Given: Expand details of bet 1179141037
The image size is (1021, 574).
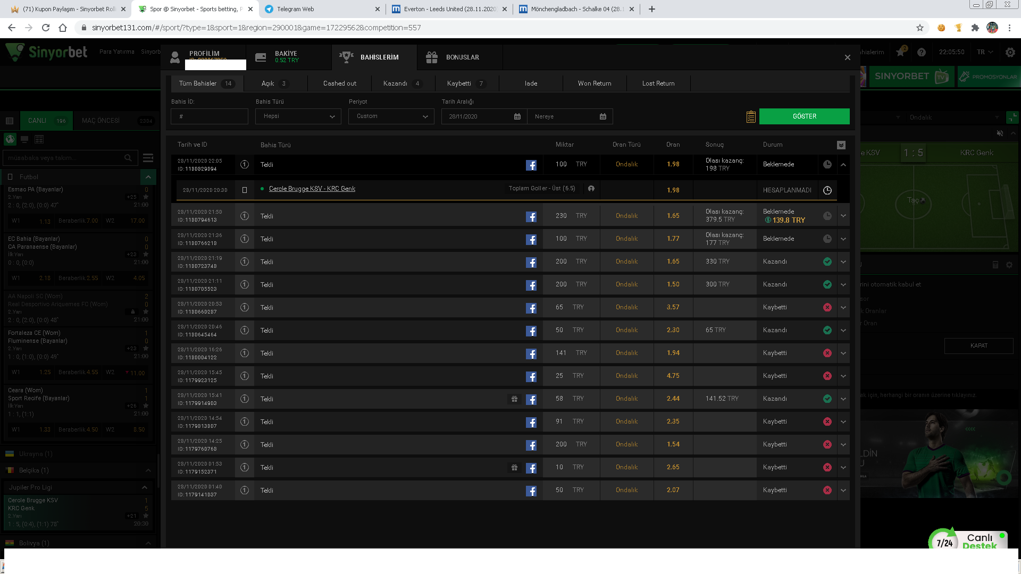Looking at the screenshot, I should 843,491.
